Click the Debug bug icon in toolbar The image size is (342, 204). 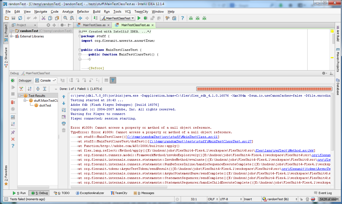click(145, 18)
